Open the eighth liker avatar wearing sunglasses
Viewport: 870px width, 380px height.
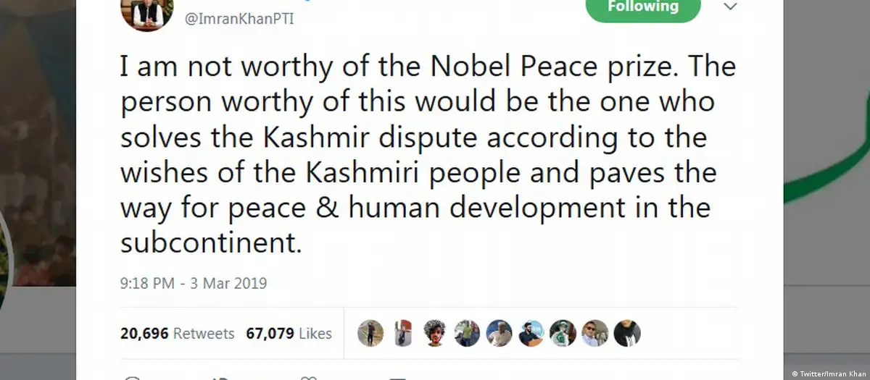click(x=594, y=333)
